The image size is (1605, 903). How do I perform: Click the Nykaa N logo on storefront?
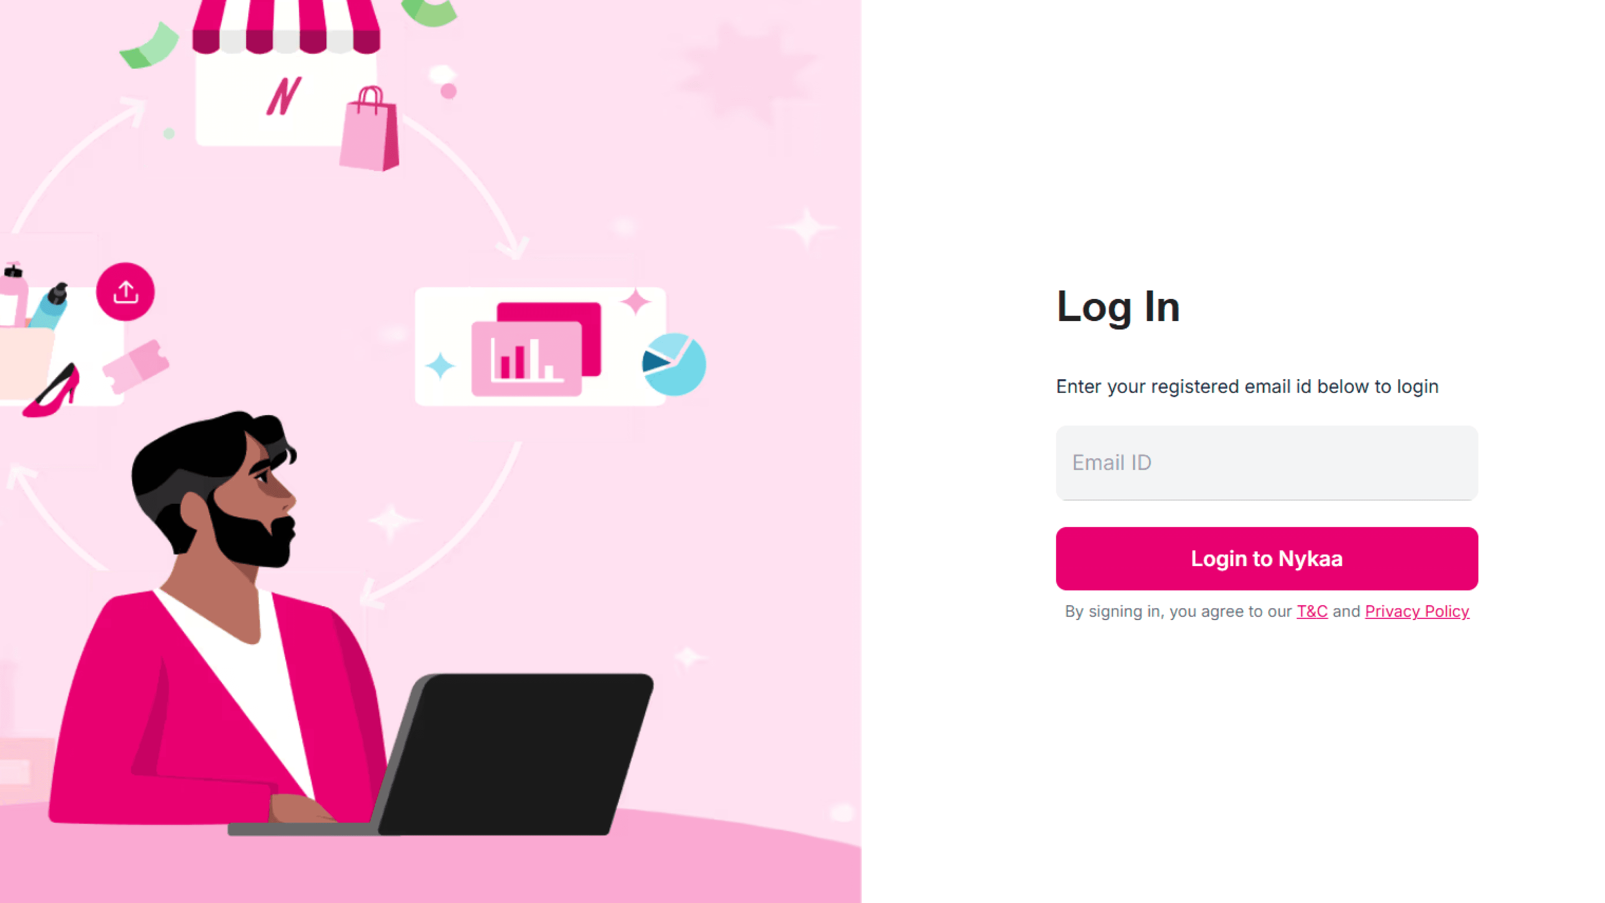pos(284,96)
